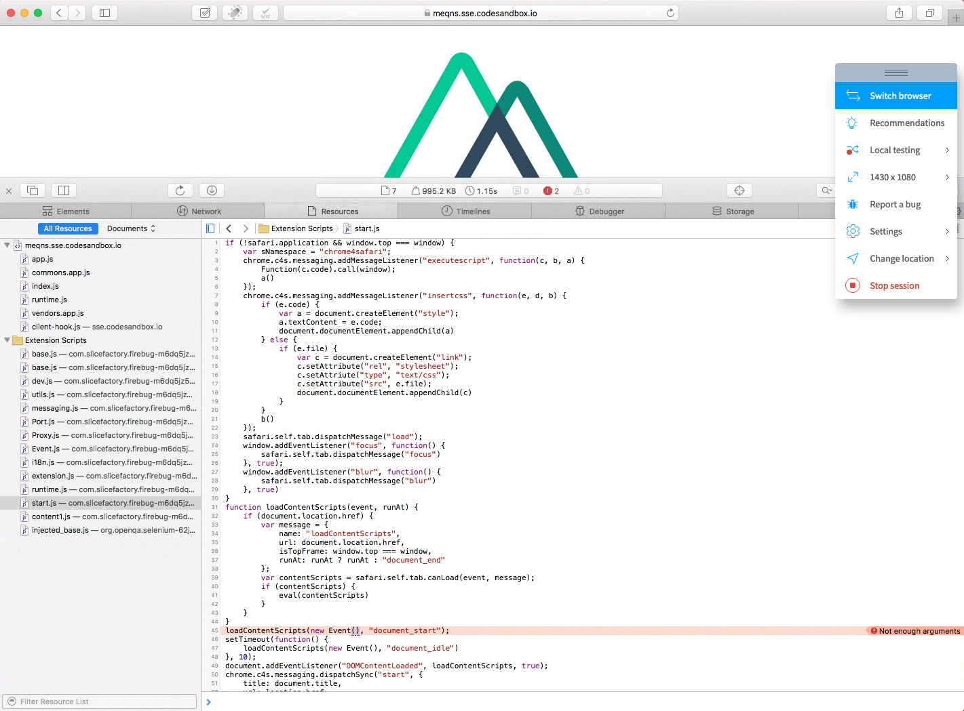Open messaging.js extension script
This screenshot has width=964, height=711.
100,408
